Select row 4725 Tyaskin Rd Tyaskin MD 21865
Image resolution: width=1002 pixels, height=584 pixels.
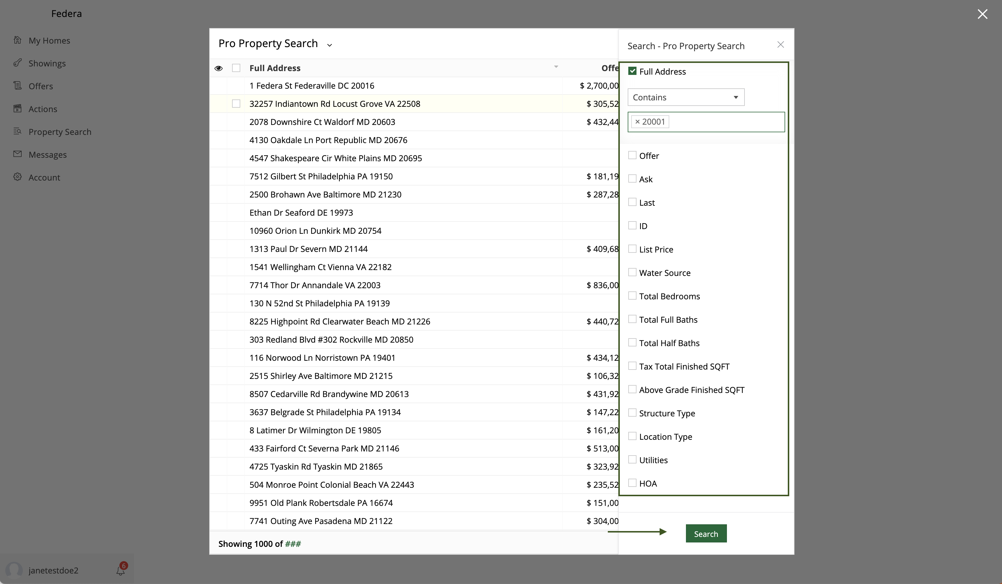point(414,467)
